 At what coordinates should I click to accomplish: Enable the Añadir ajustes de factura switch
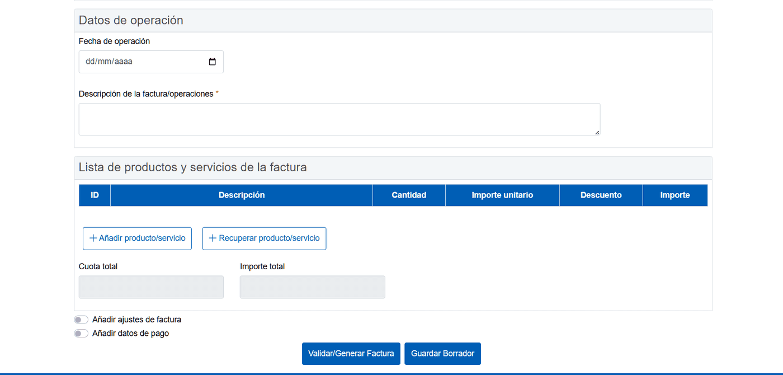pos(82,320)
